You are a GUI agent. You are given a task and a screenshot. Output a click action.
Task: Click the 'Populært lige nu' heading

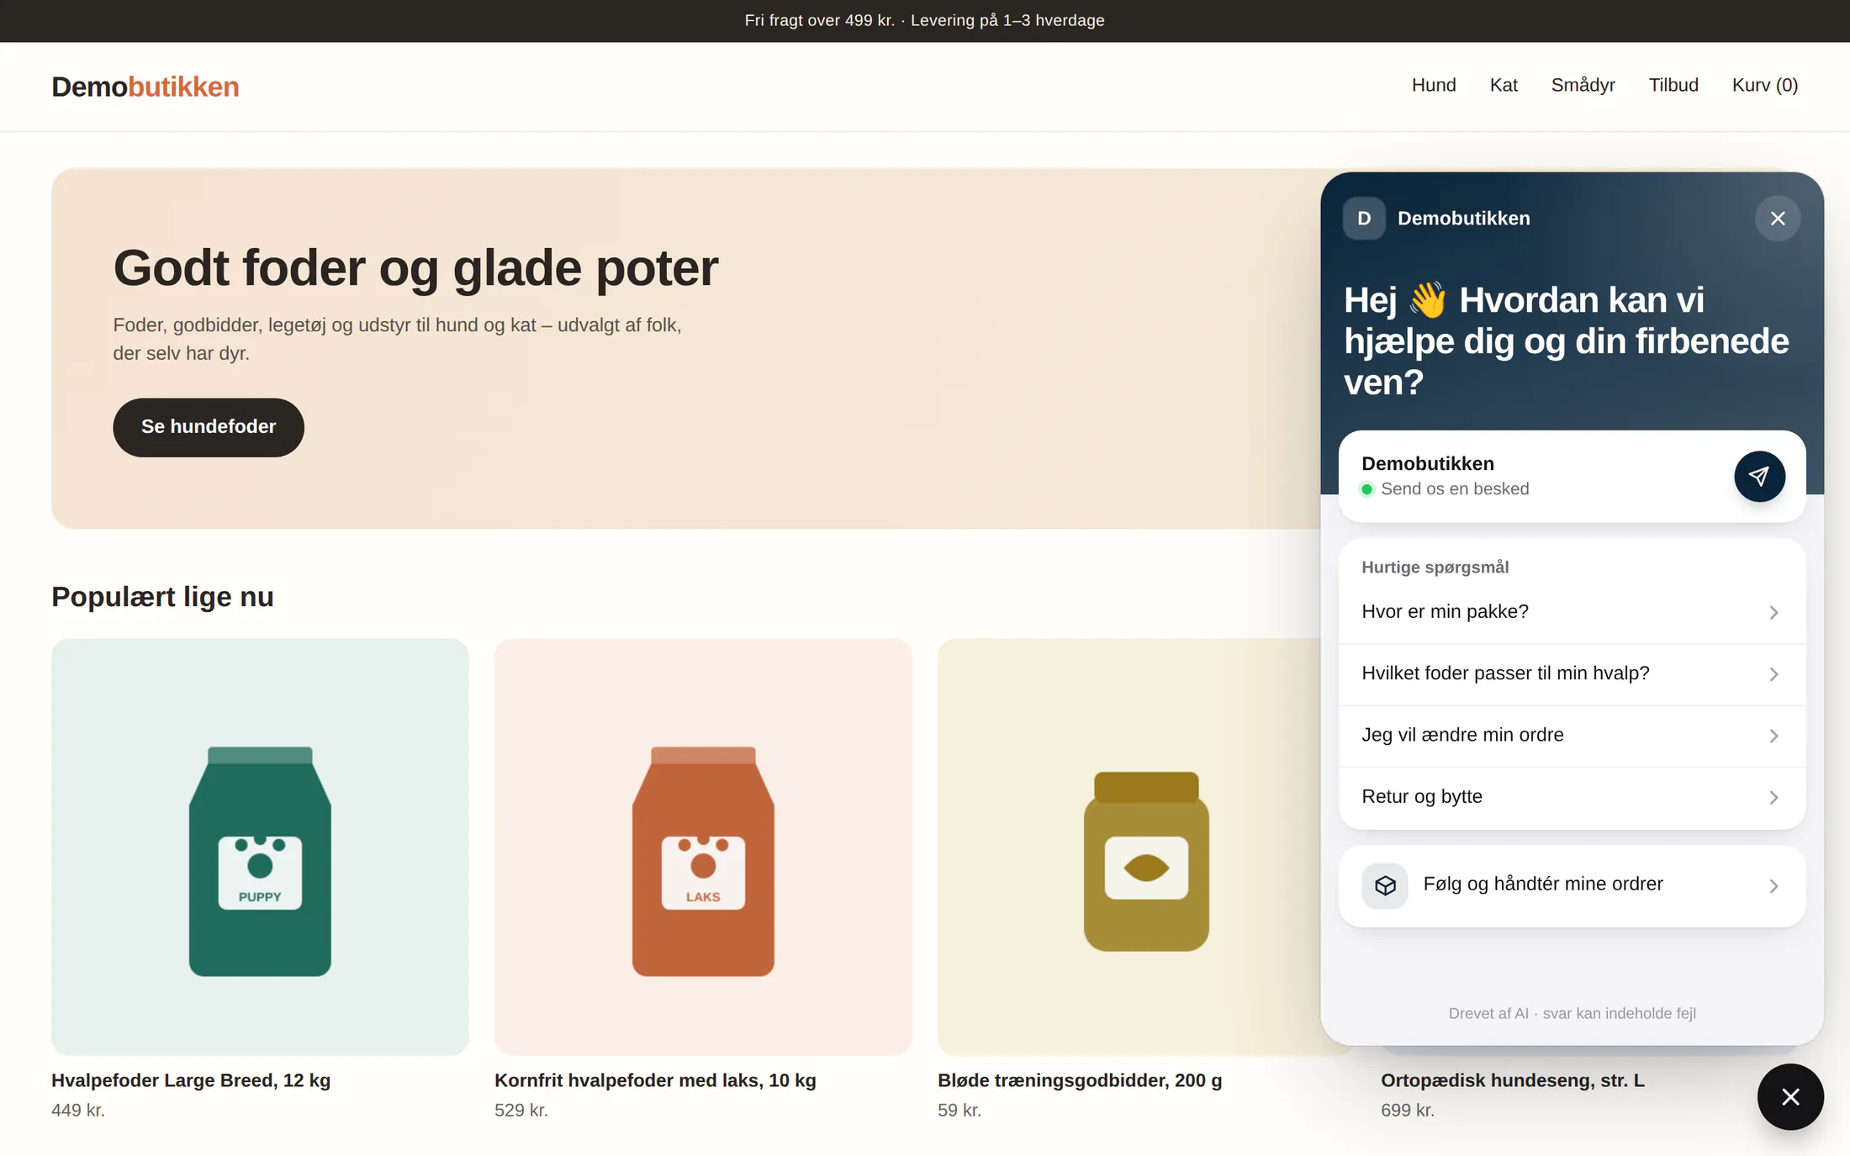[x=162, y=597]
